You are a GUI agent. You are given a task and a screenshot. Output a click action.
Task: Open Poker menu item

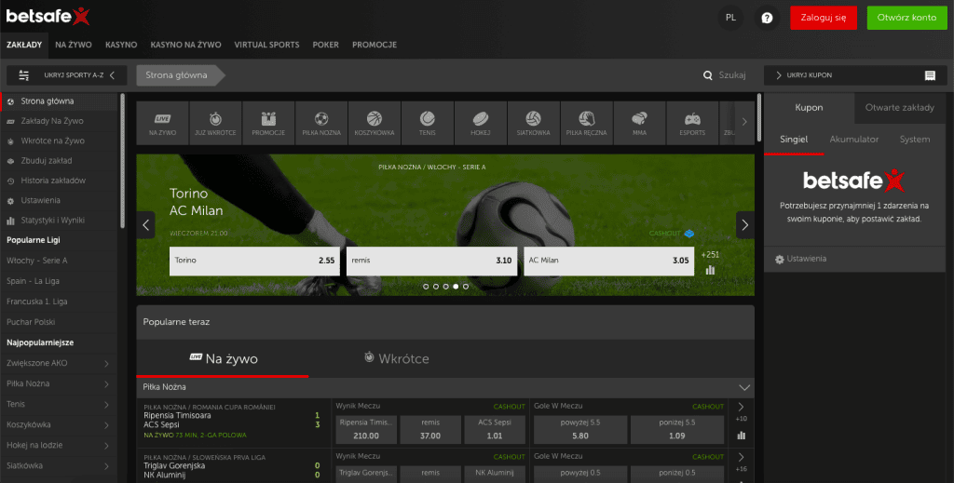coord(325,45)
